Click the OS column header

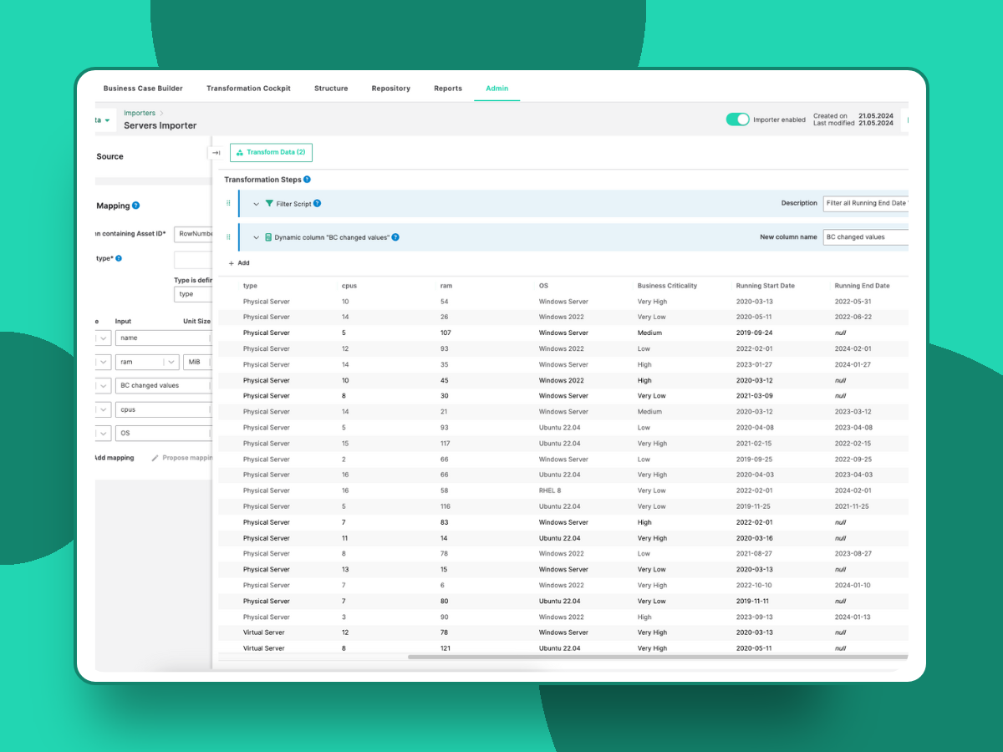(543, 286)
